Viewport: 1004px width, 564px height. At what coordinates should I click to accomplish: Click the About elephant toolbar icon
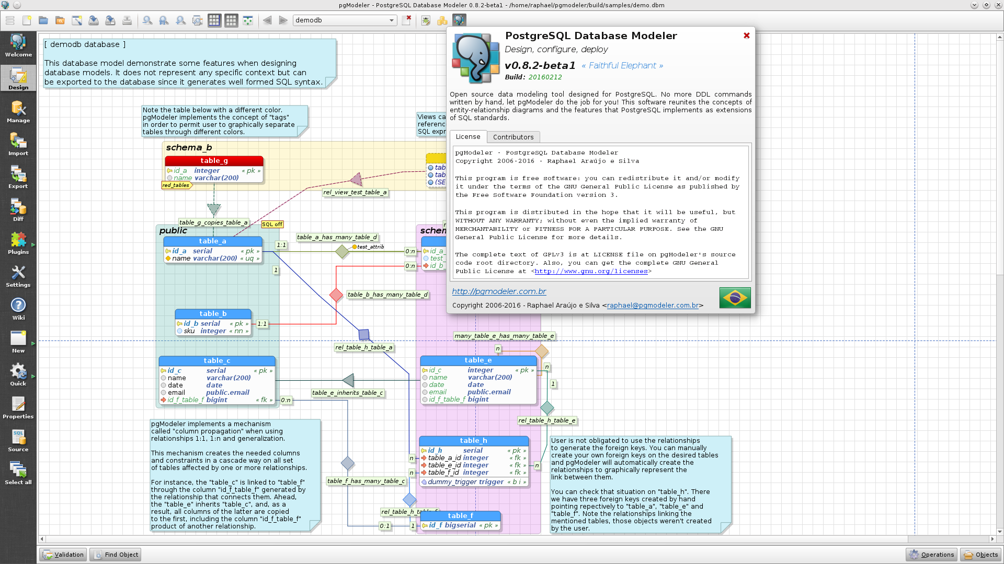459,20
